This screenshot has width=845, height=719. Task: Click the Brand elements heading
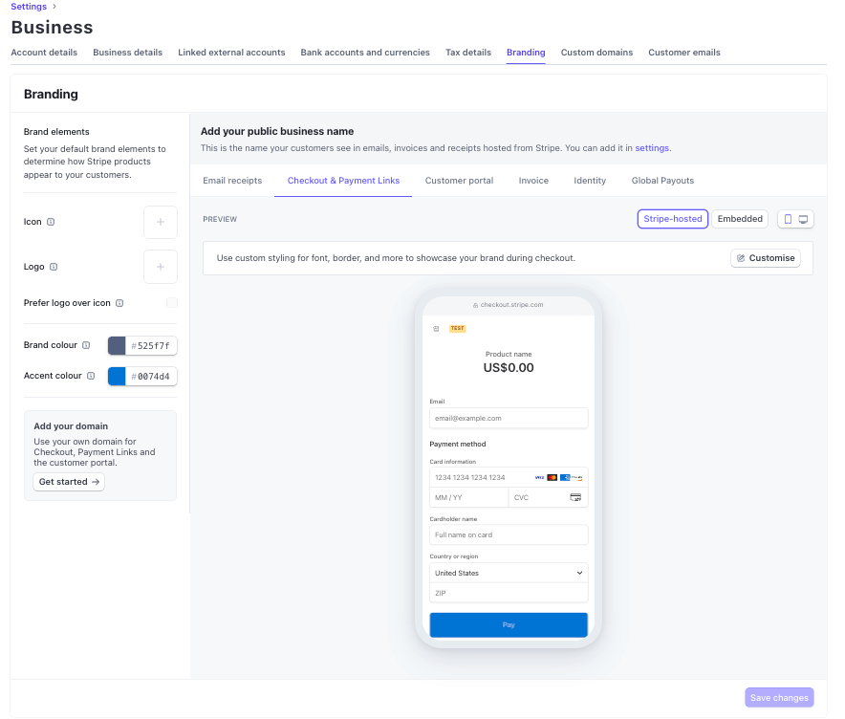pyautogui.click(x=56, y=132)
